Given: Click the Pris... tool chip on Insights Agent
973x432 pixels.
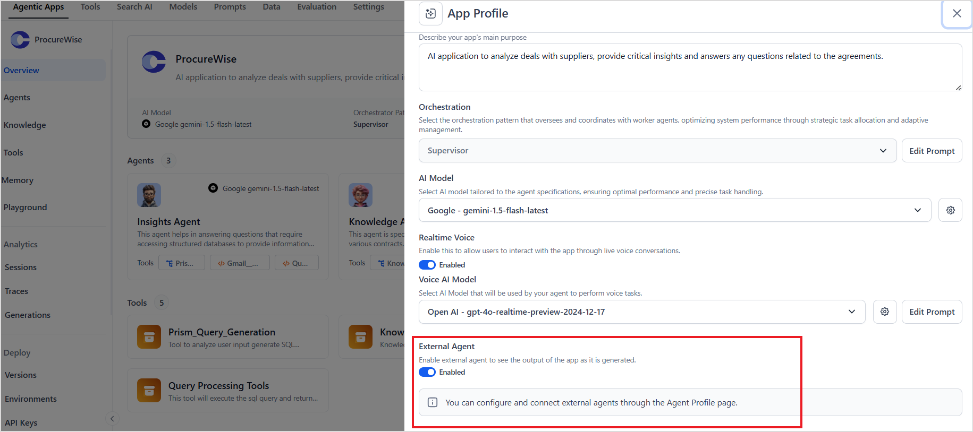Looking at the screenshot, I should (x=182, y=263).
